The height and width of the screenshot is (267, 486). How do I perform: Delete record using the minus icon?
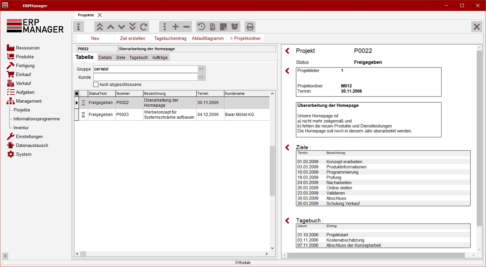[186, 27]
